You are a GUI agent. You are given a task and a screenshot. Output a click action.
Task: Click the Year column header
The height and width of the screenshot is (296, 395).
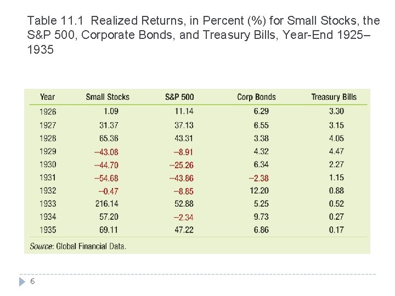click(x=47, y=97)
